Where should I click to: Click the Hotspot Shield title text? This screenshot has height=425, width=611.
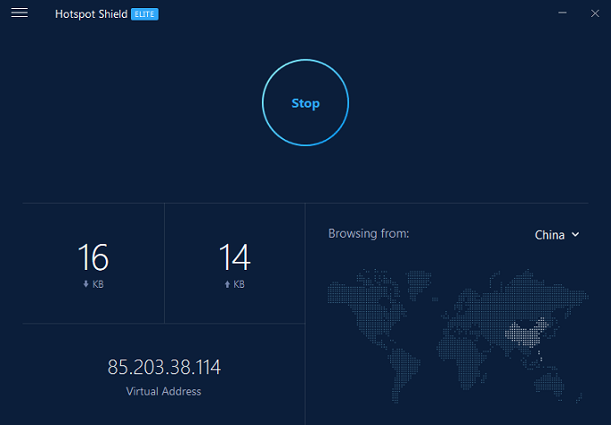92,14
